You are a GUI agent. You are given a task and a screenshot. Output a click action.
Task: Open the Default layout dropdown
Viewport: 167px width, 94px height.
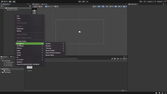(161, 2)
